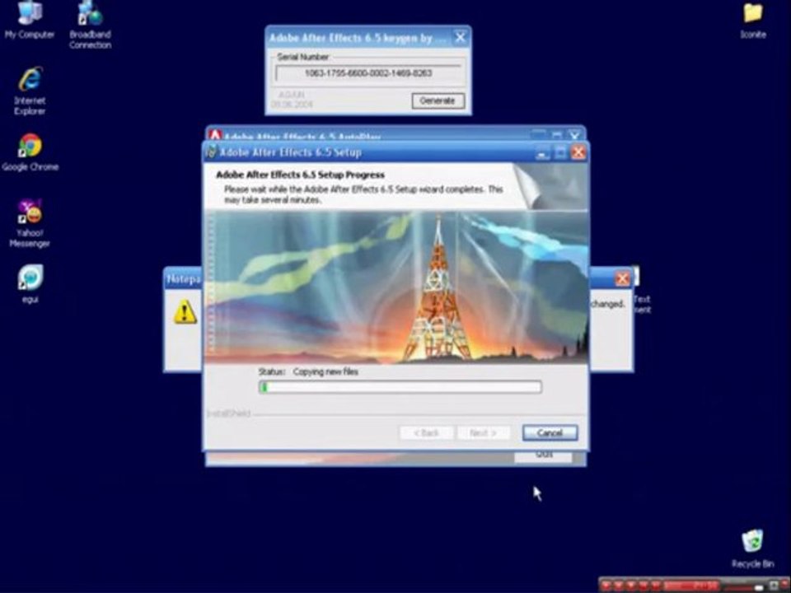Click the disabled Back button in Setup
Image resolution: width=791 pixels, height=593 pixels.
(426, 432)
